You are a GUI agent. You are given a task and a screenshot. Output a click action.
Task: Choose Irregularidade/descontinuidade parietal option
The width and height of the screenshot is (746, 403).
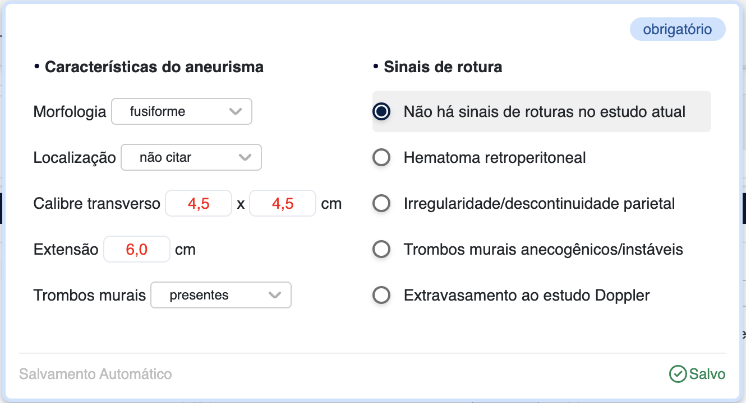(x=381, y=204)
